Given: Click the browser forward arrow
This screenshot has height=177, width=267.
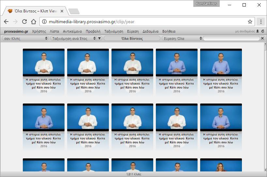Looking at the screenshot, I should pyautogui.click(x=15, y=22).
